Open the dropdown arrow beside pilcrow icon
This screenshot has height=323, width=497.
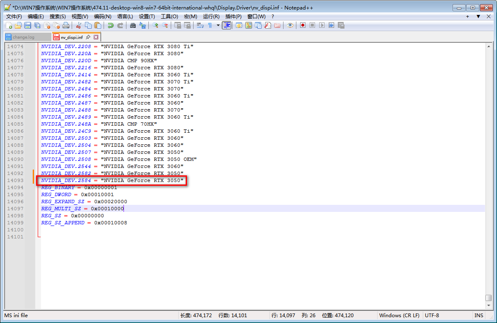pyautogui.click(x=218, y=25)
